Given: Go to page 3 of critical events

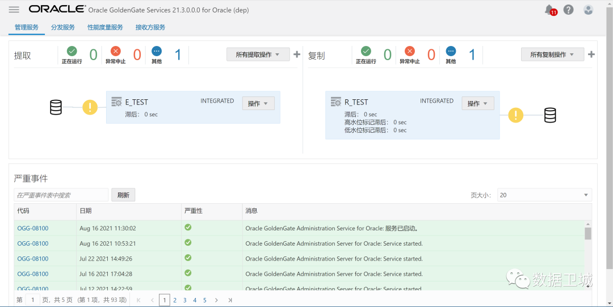Looking at the screenshot, I should (x=185, y=300).
